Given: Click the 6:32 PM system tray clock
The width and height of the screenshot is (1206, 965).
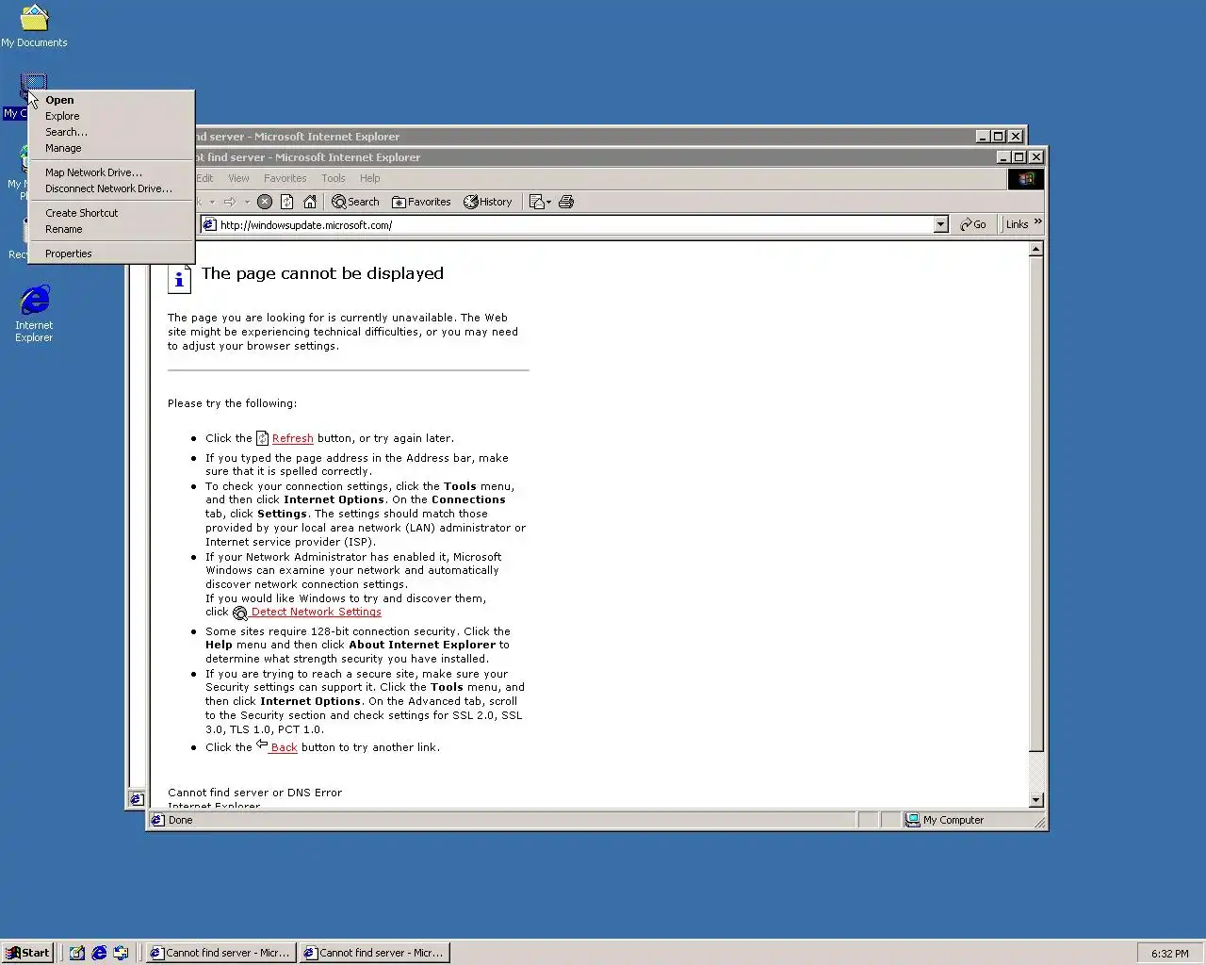Looking at the screenshot, I should tap(1169, 954).
